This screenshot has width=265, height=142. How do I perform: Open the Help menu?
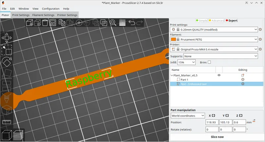[x=66, y=9]
